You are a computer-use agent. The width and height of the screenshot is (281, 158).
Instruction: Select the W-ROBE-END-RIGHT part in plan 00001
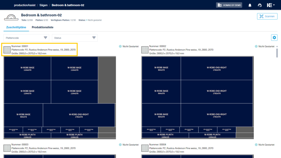[x=79, y=115]
